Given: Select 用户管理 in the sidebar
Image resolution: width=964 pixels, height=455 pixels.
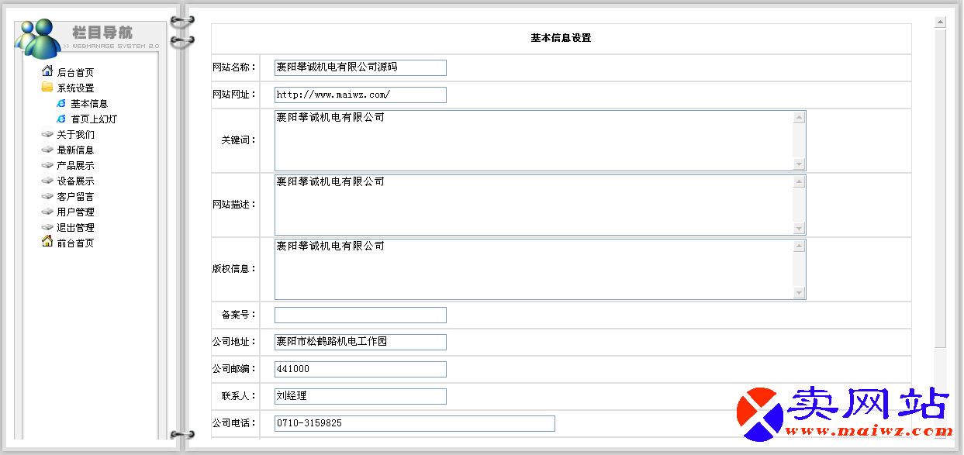Looking at the screenshot, I should tap(75, 212).
